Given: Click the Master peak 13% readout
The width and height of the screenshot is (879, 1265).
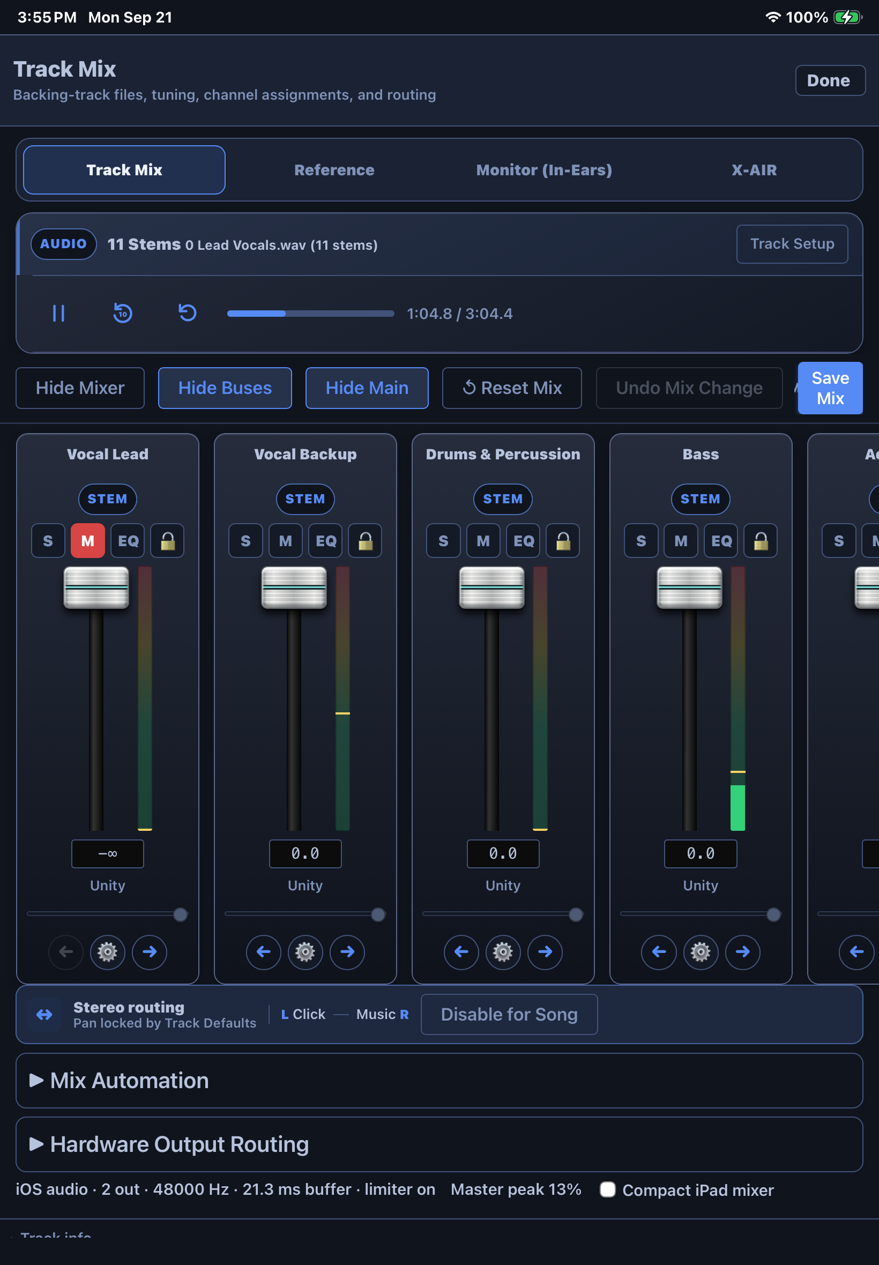Looking at the screenshot, I should pyautogui.click(x=516, y=1189).
